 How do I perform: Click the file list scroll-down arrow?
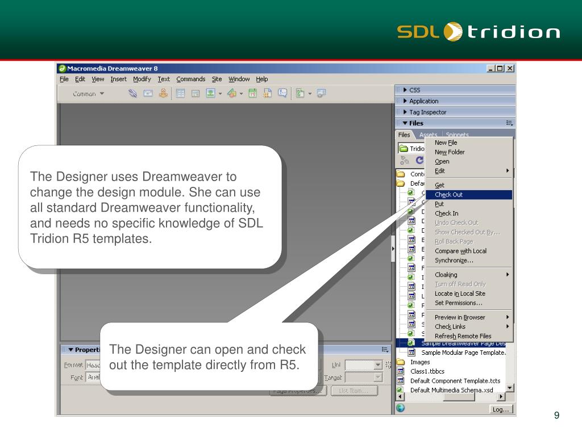[510, 388]
